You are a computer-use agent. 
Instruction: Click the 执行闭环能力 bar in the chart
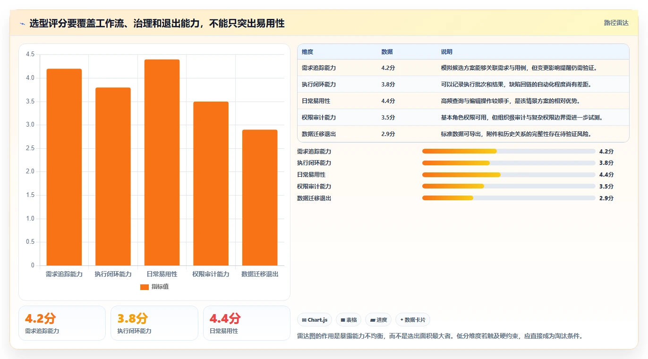pyautogui.click(x=113, y=177)
